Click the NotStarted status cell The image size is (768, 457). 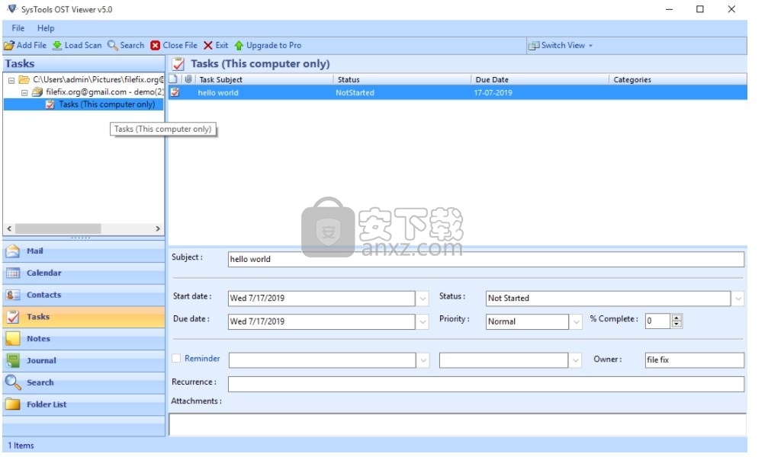[x=355, y=93]
